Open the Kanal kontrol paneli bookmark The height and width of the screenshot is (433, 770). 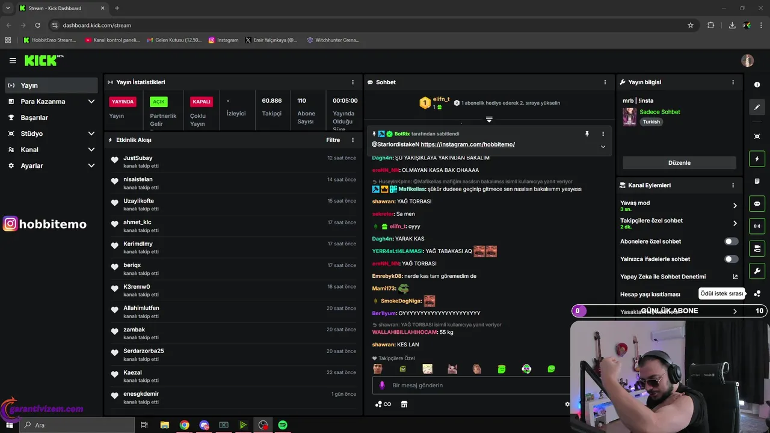pos(112,40)
